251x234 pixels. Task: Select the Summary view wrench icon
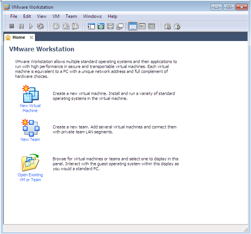(133, 26)
